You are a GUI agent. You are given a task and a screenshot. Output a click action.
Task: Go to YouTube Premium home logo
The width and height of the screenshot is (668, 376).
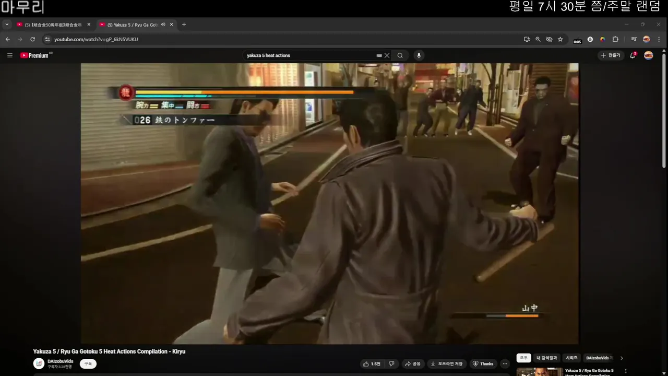pyautogui.click(x=35, y=55)
